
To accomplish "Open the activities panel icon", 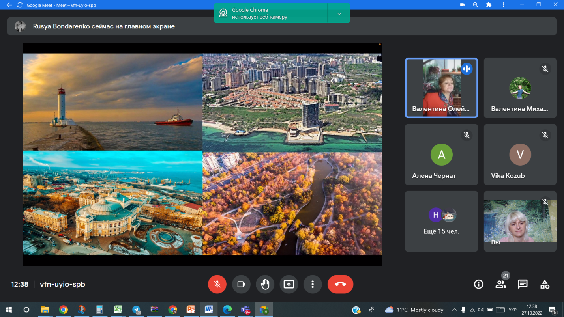I will coord(545,284).
